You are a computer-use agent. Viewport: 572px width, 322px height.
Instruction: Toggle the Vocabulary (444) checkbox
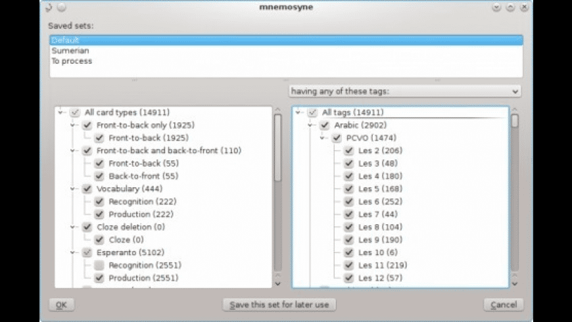(x=87, y=189)
